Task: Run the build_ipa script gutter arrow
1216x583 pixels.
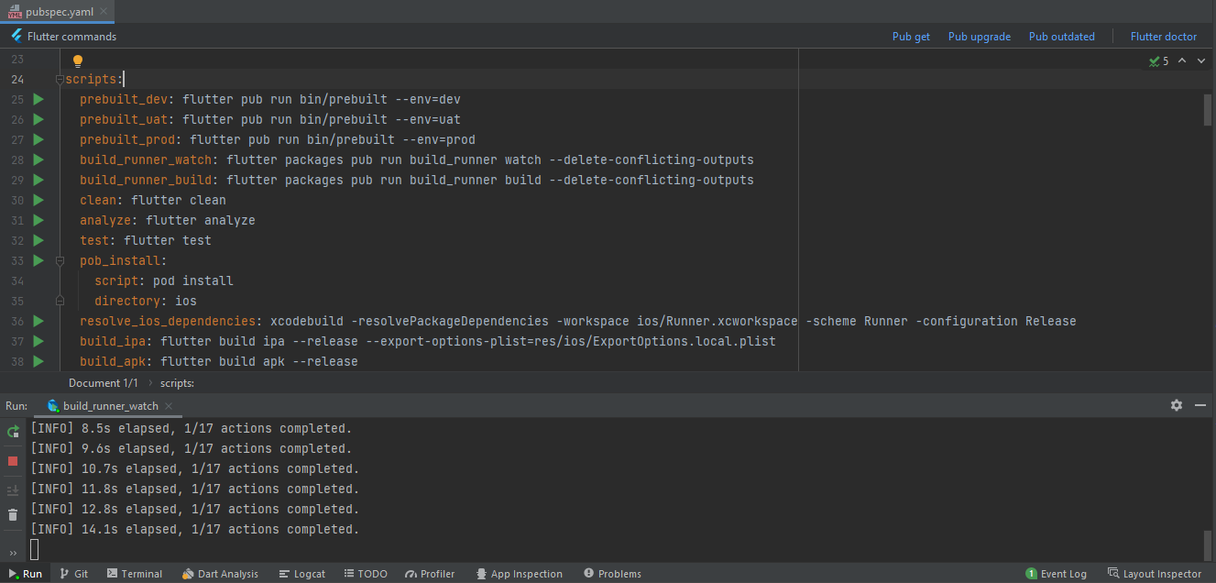Action: (x=38, y=341)
